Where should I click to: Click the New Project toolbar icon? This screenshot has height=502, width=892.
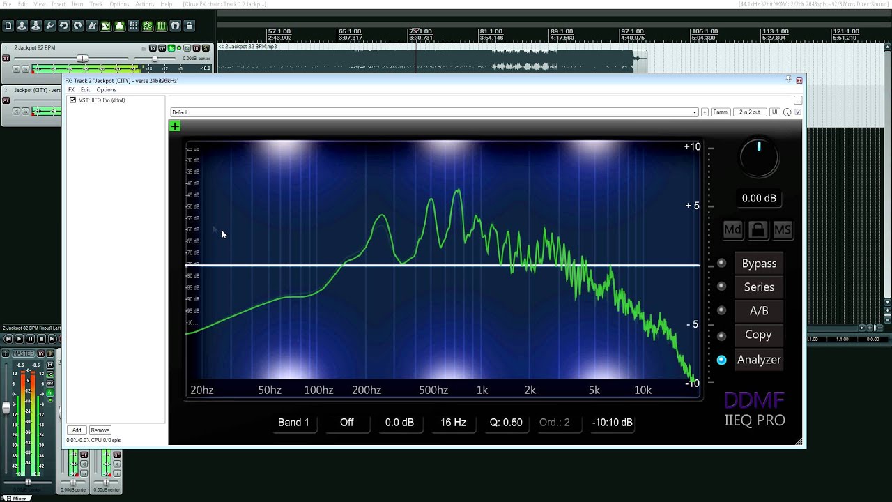coord(8,26)
